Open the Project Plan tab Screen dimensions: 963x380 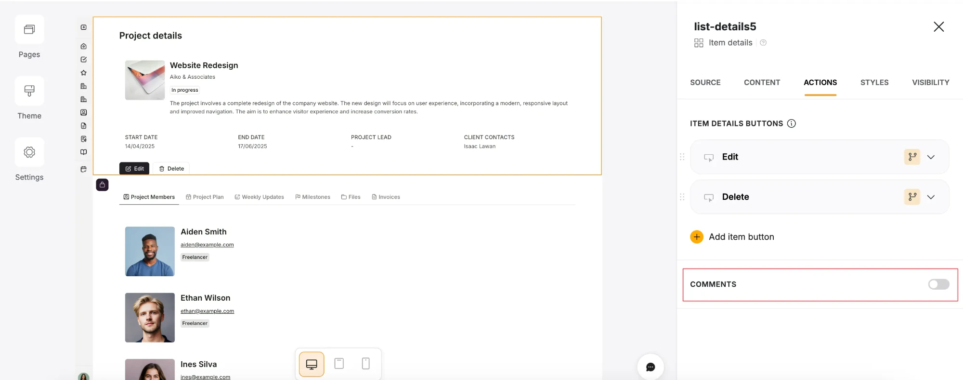[x=205, y=197]
